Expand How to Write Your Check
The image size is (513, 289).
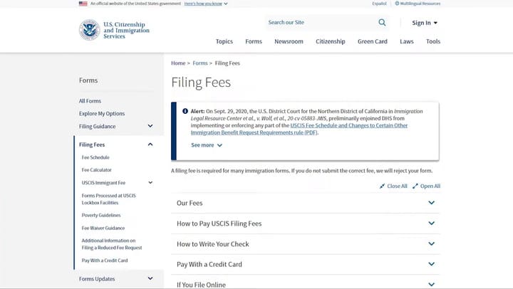click(x=305, y=244)
